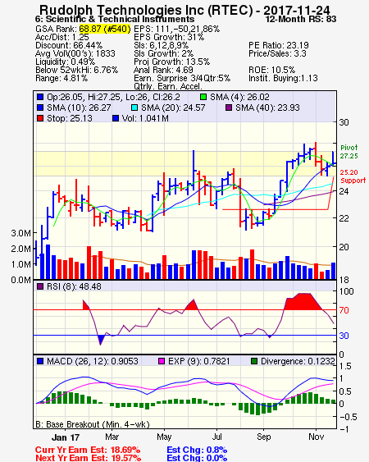Click the EPS Growth: 31% value
369x462 pixels.
click(x=169, y=37)
